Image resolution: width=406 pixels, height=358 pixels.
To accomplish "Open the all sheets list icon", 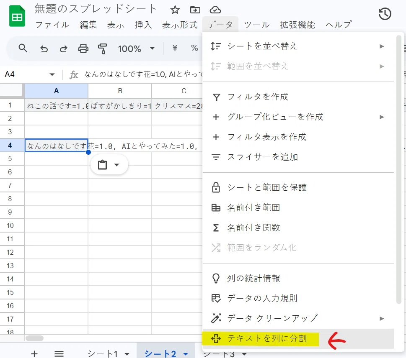I will [x=59, y=353].
